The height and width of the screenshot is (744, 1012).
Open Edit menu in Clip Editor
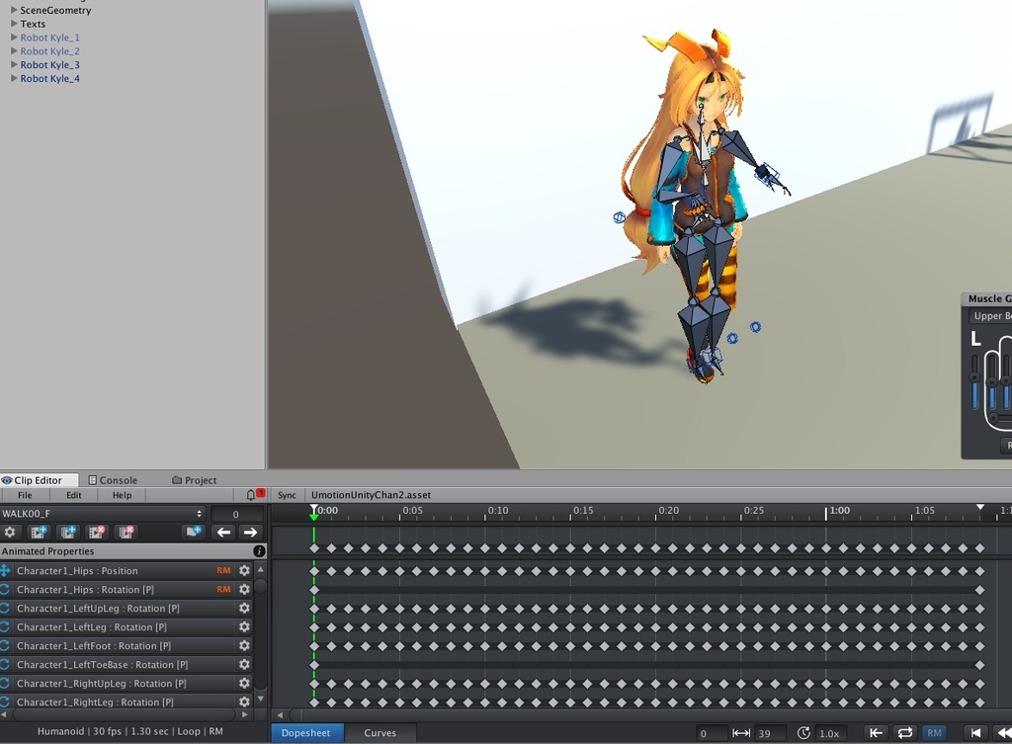(73, 495)
